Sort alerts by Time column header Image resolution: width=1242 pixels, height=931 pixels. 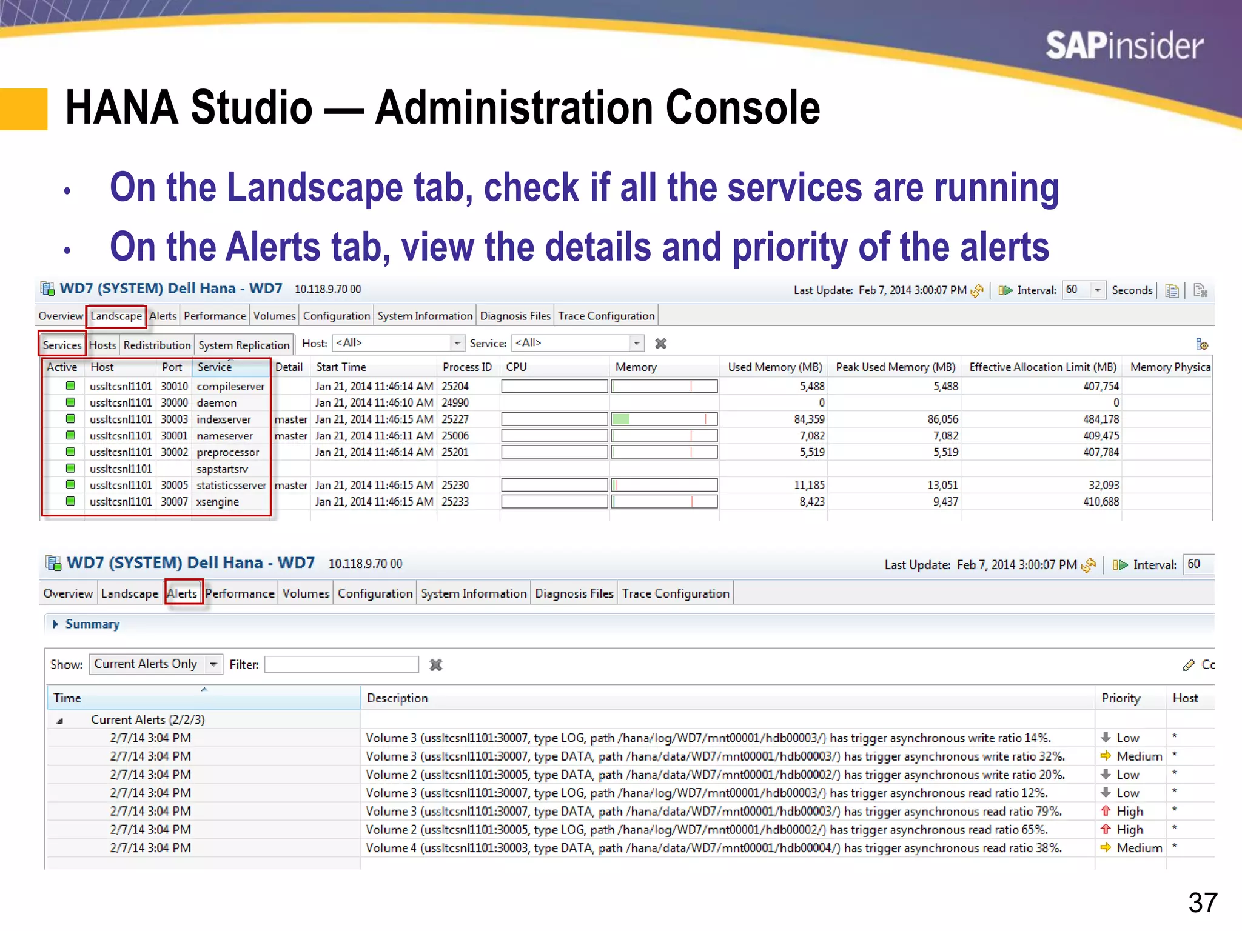pyautogui.click(x=204, y=698)
